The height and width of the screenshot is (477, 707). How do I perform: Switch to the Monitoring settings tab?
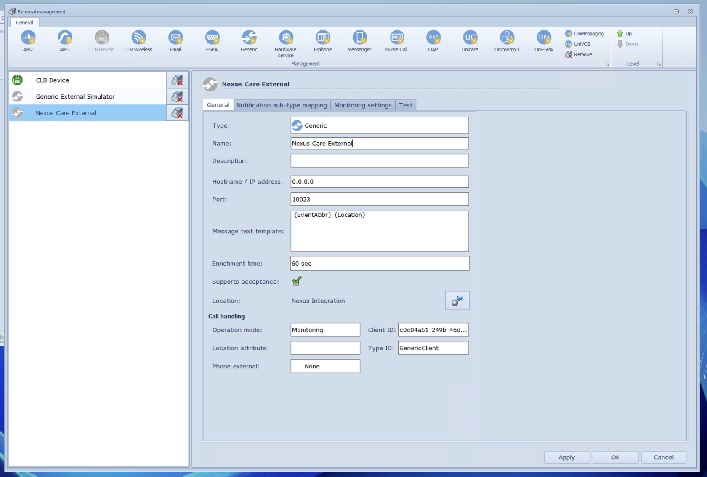tap(363, 105)
